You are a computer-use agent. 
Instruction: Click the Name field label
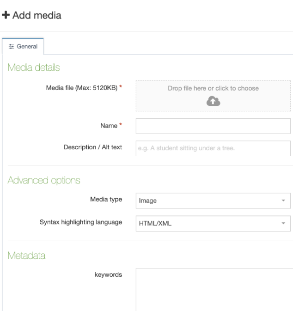pyautogui.click(x=109, y=126)
